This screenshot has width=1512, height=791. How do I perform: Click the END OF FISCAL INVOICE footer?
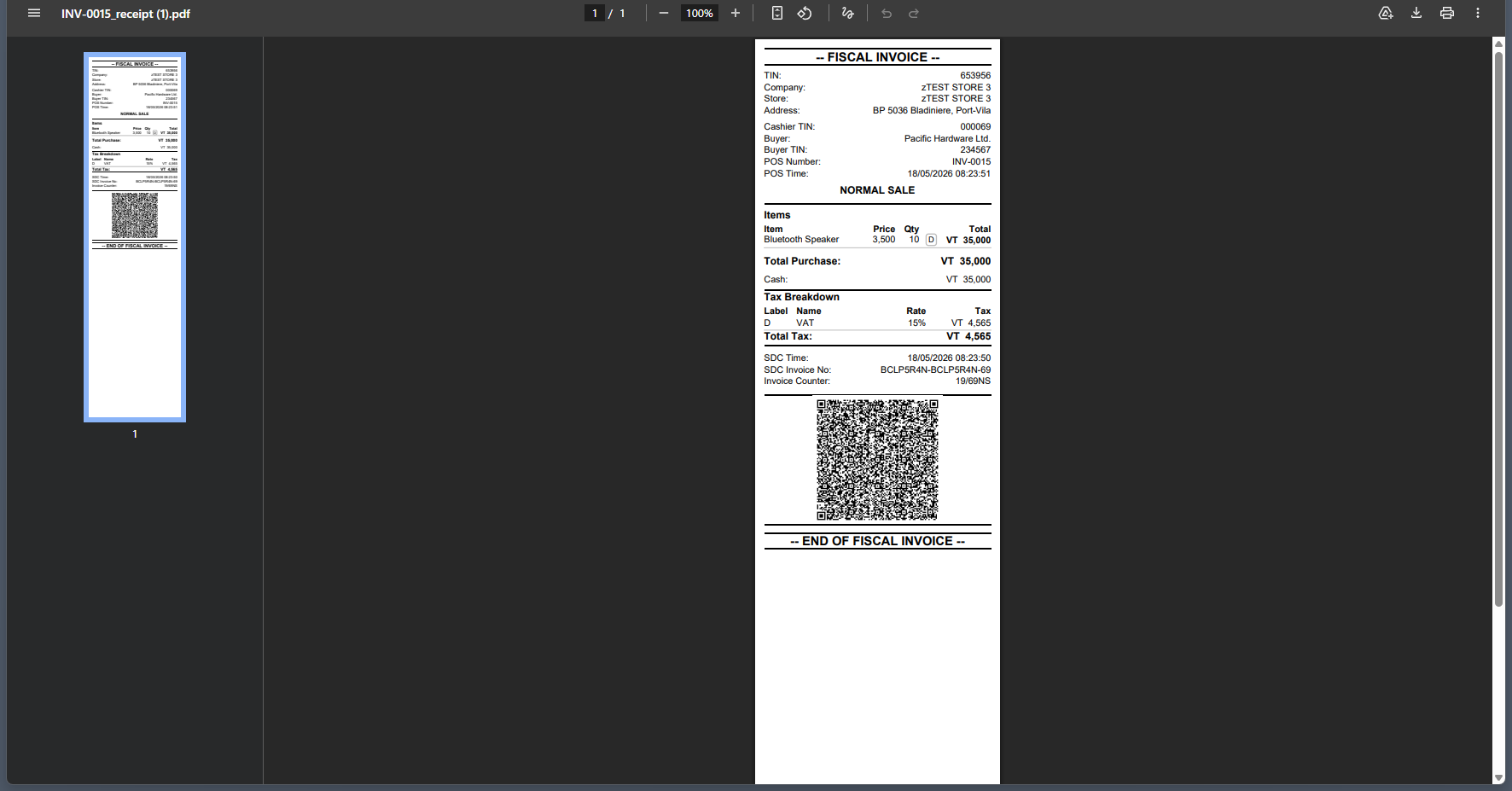[x=877, y=541]
